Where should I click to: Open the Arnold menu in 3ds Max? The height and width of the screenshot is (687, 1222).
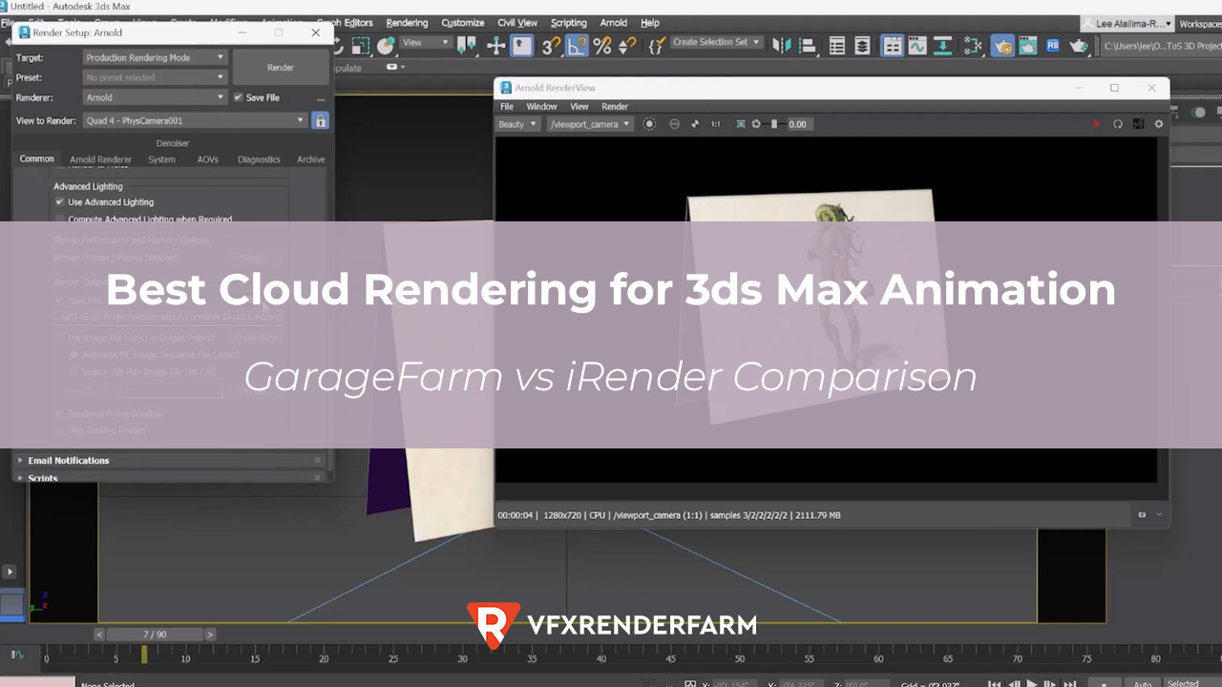coord(614,23)
